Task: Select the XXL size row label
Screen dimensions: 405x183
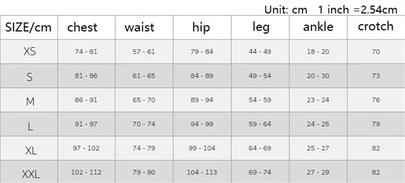Action: (30, 173)
